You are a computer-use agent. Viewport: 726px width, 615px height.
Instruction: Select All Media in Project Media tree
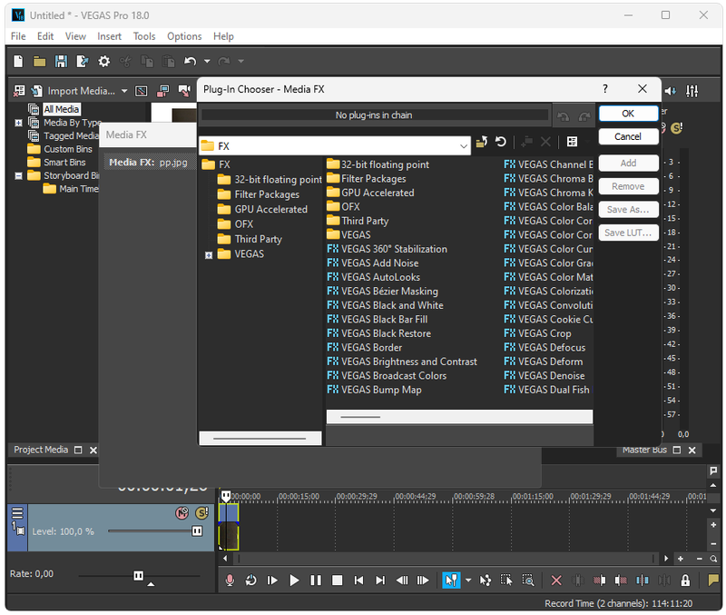(62, 109)
